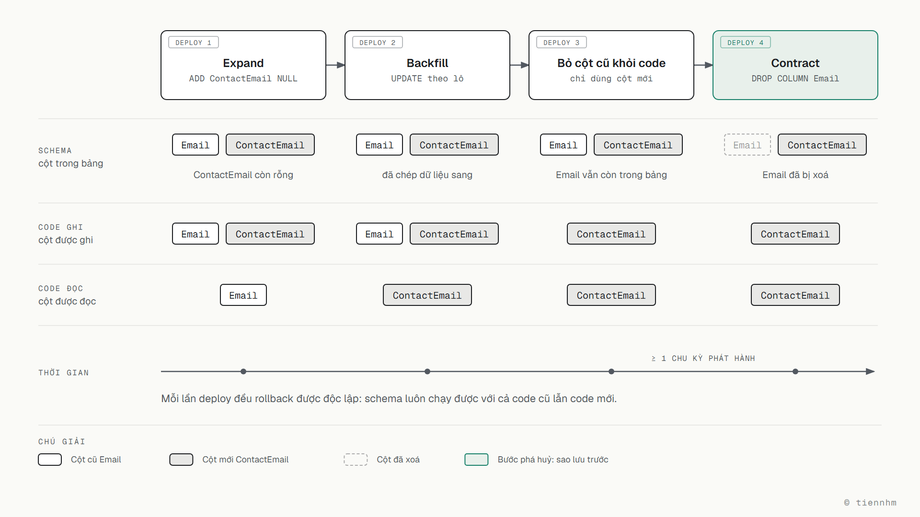Click the timeline dot under Deploy 2
920x517 pixels.
tap(427, 371)
